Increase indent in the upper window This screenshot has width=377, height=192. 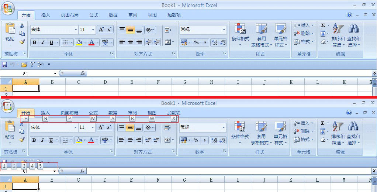[157, 42]
